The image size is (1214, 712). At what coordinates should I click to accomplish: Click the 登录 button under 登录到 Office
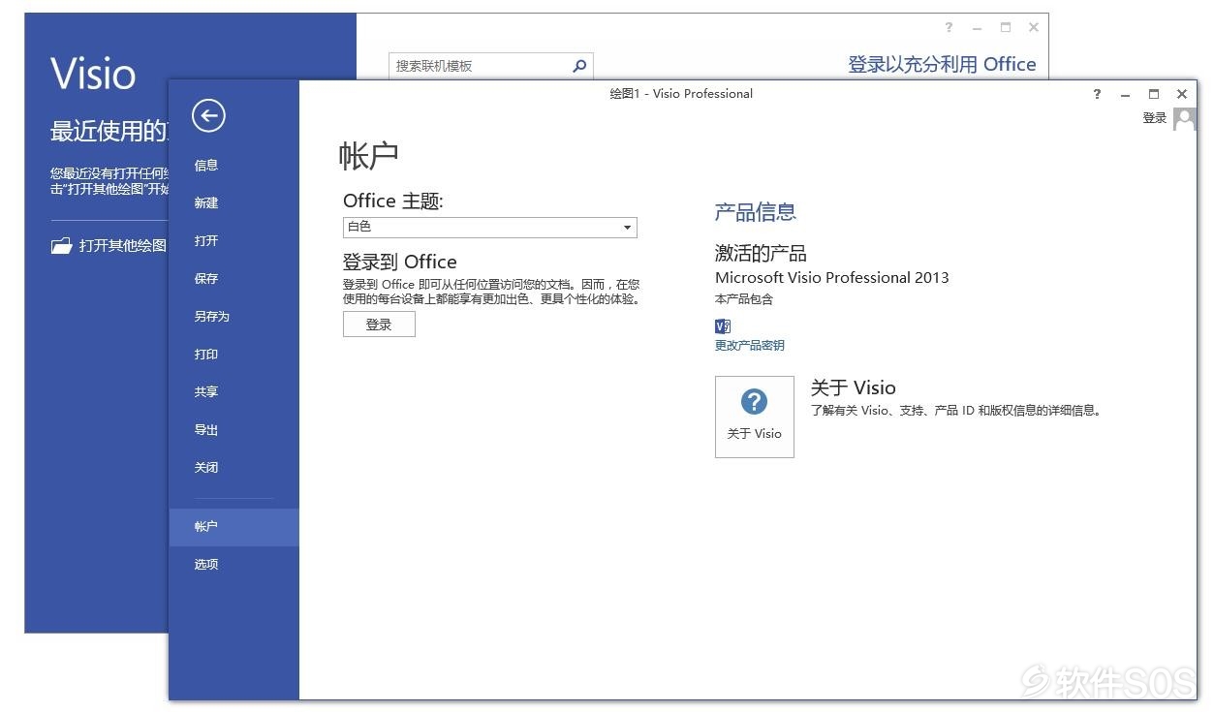click(x=379, y=325)
